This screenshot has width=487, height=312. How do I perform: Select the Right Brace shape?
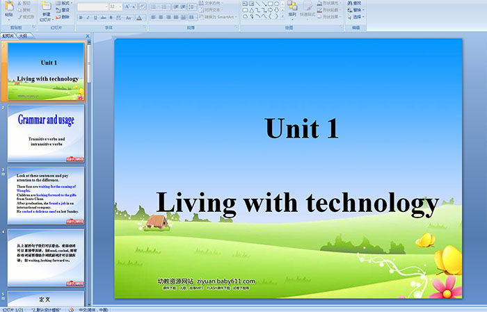pyautogui.click(x=276, y=16)
